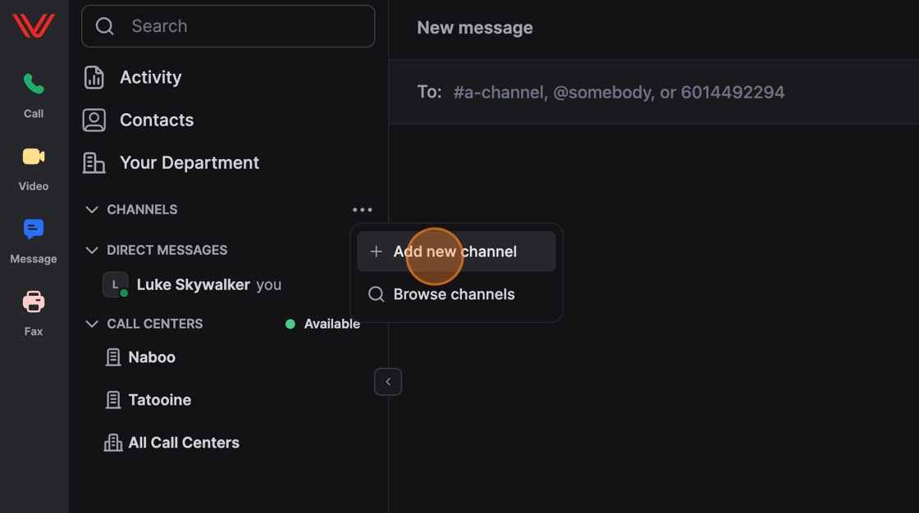The image size is (919, 513).
Task: Click the Contacts icon
Action: [x=94, y=120]
